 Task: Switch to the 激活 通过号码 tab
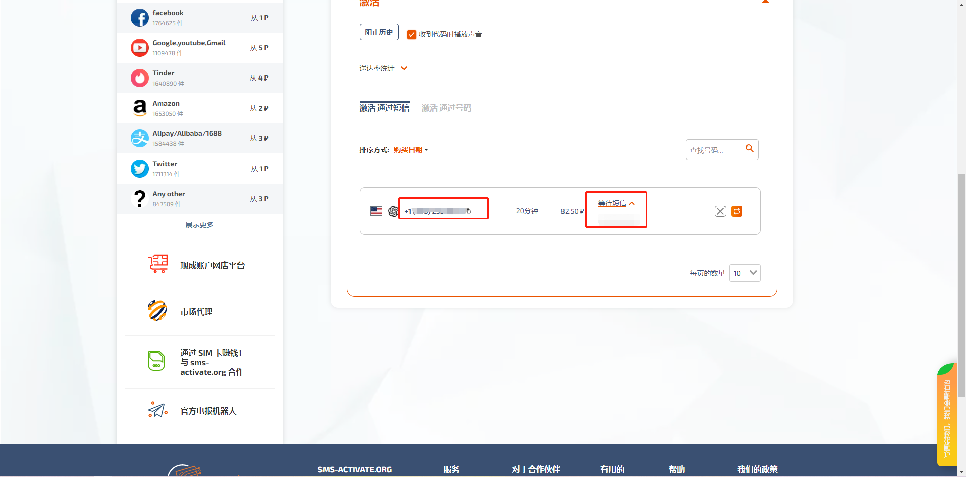(446, 108)
